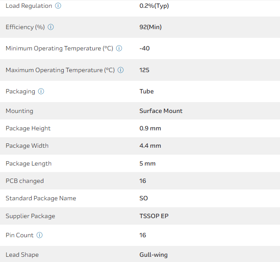Screen dimensions: 280x262
Task: Click info icon next to Maximum Operating Temperature
Action: (x=121, y=70)
